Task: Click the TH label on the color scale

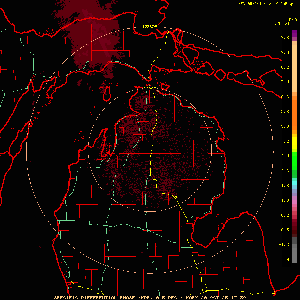Action: pyautogui.click(x=286, y=260)
